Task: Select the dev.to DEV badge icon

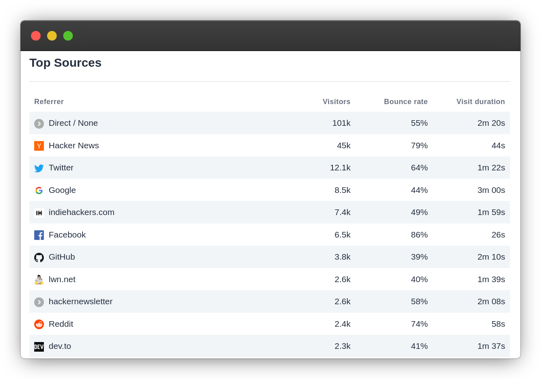Action: coord(39,346)
